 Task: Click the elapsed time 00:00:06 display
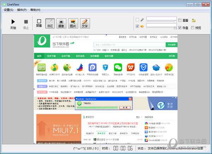[123, 148]
